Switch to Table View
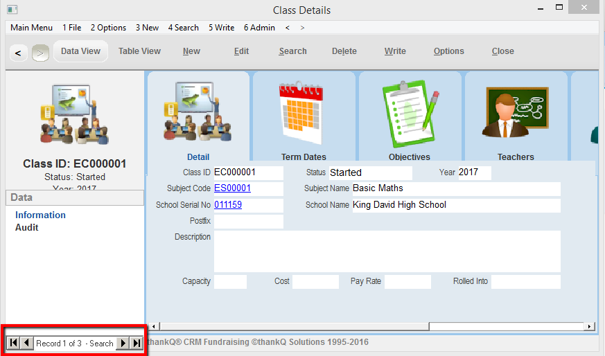This screenshot has height=356, width=605. point(139,51)
